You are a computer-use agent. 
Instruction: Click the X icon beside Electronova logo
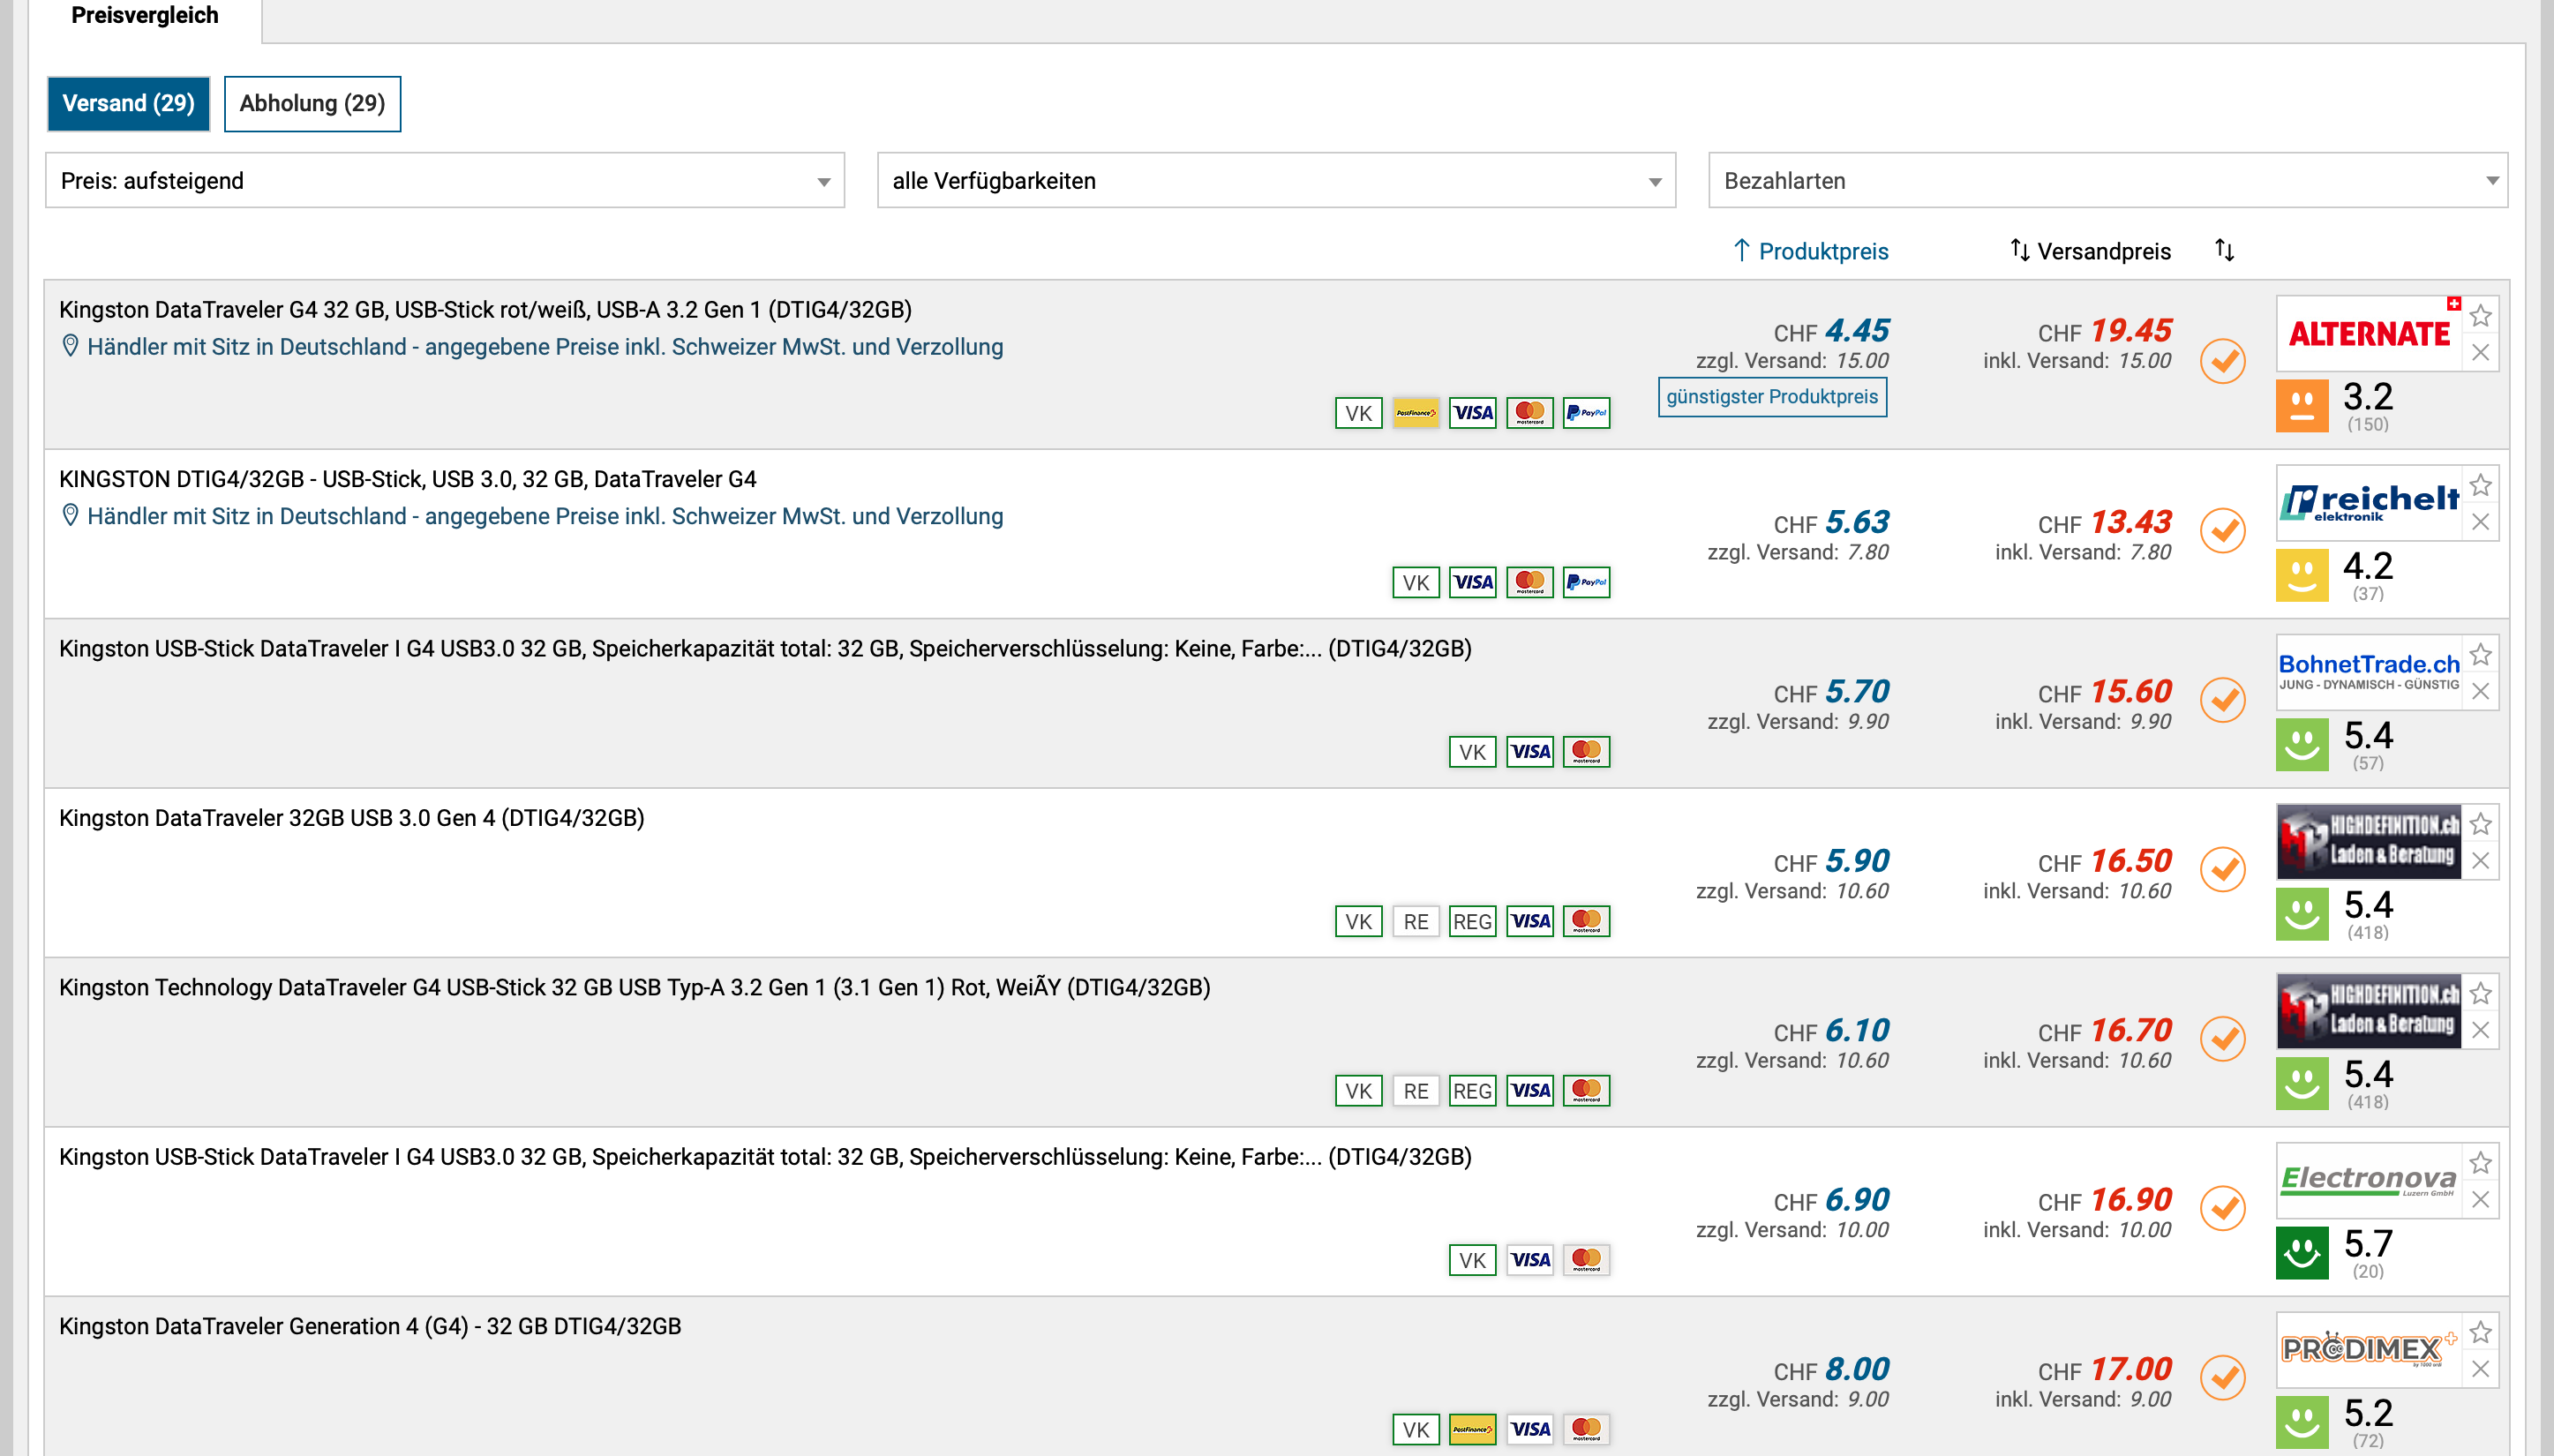click(2480, 1200)
